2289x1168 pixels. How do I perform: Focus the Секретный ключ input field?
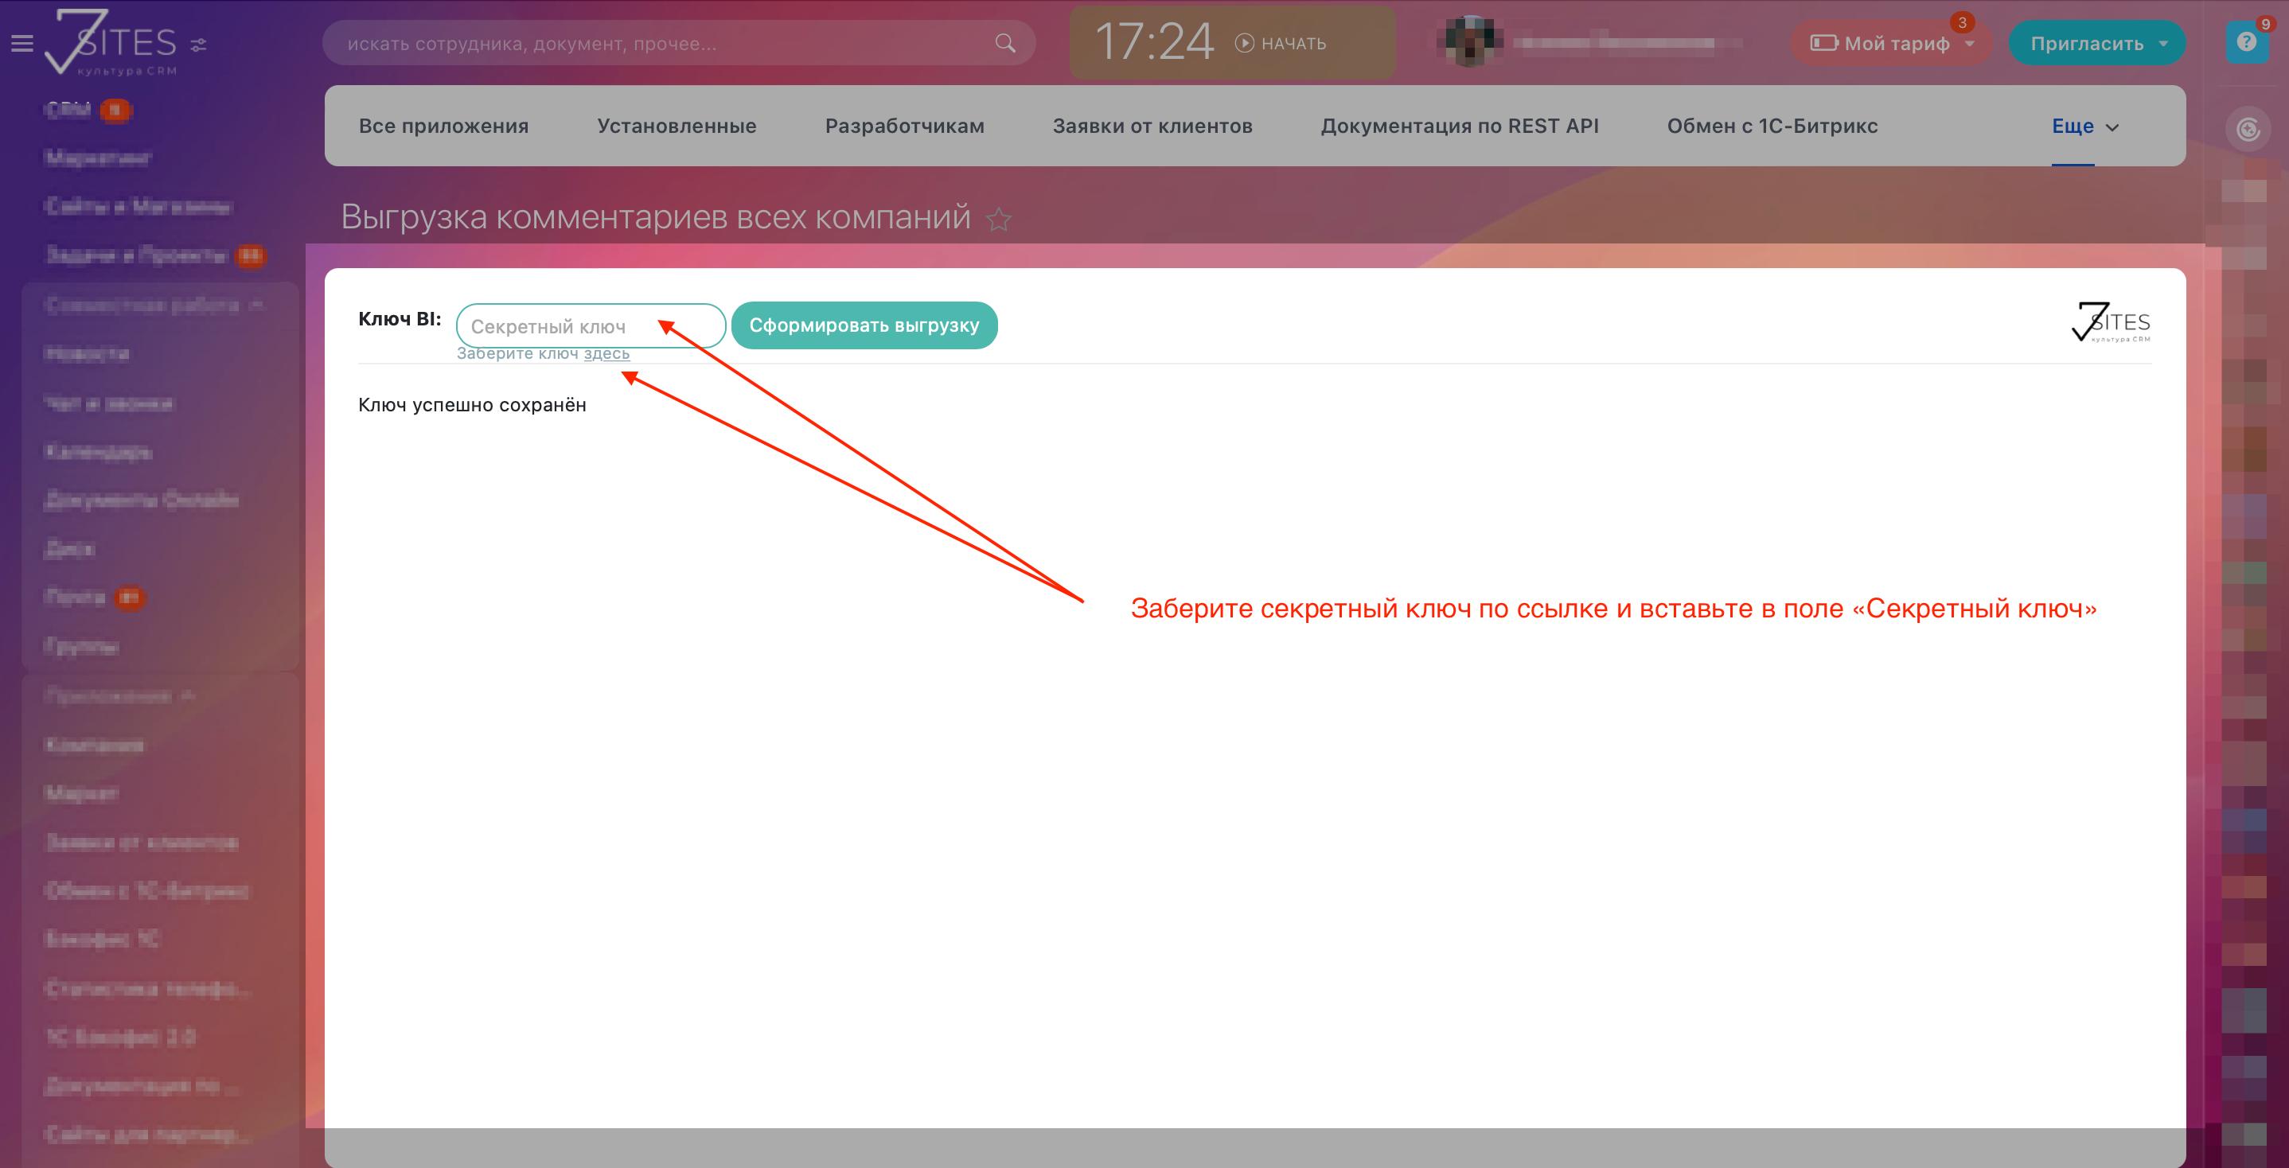point(569,326)
